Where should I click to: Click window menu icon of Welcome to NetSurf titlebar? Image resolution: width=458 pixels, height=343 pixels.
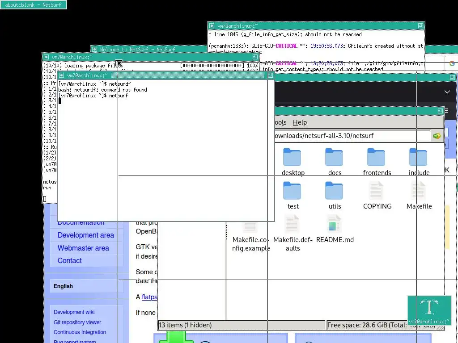(x=94, y=49)
